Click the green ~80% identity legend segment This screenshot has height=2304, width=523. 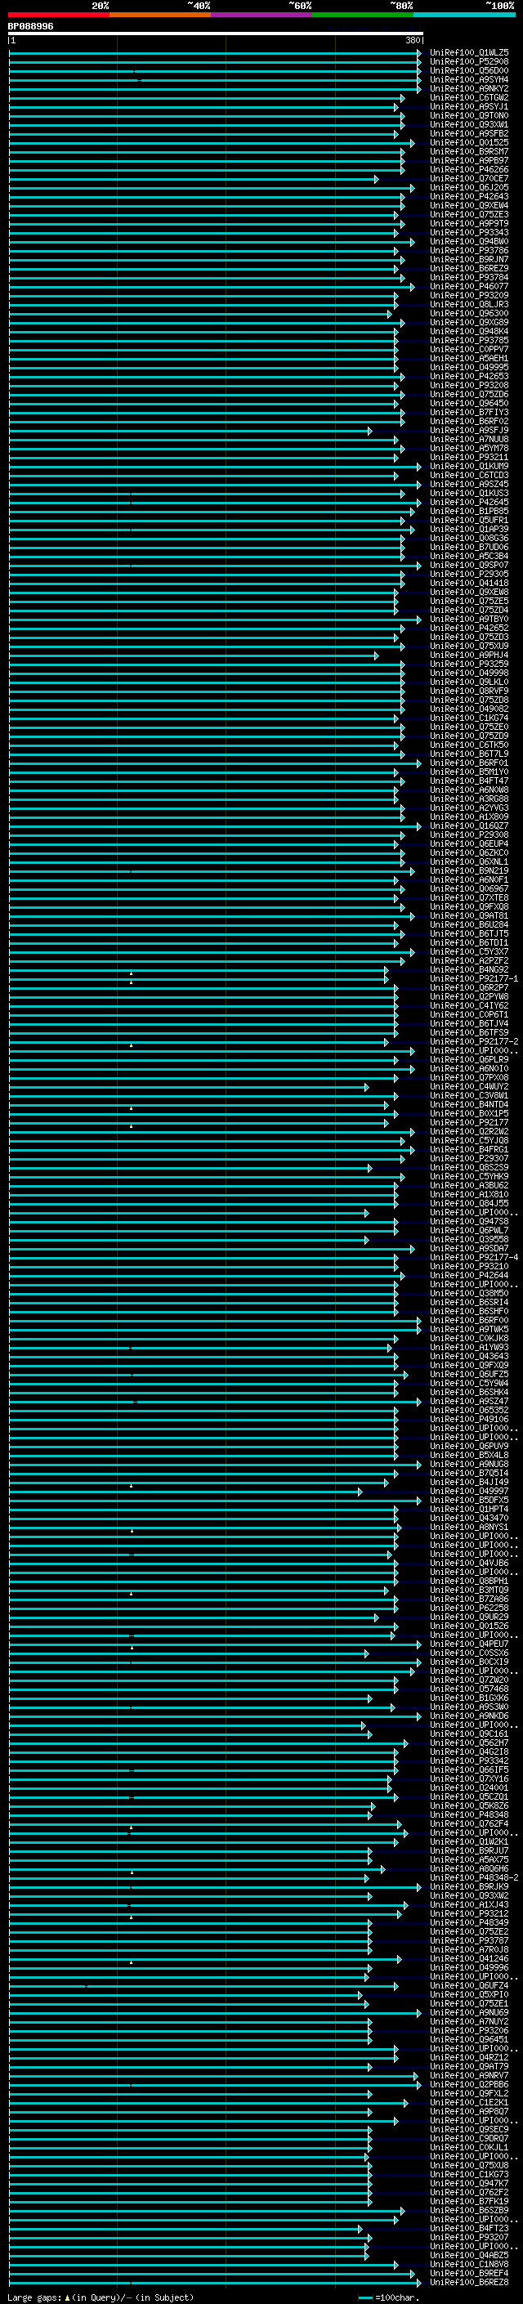coord(363,15)
